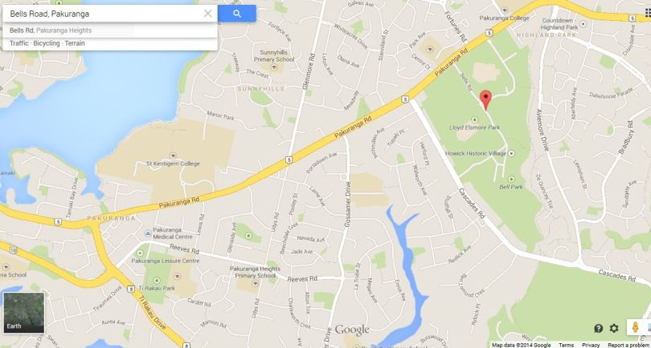
Task: Click the red location pin on Bells Rd
Action: (485, 100)
